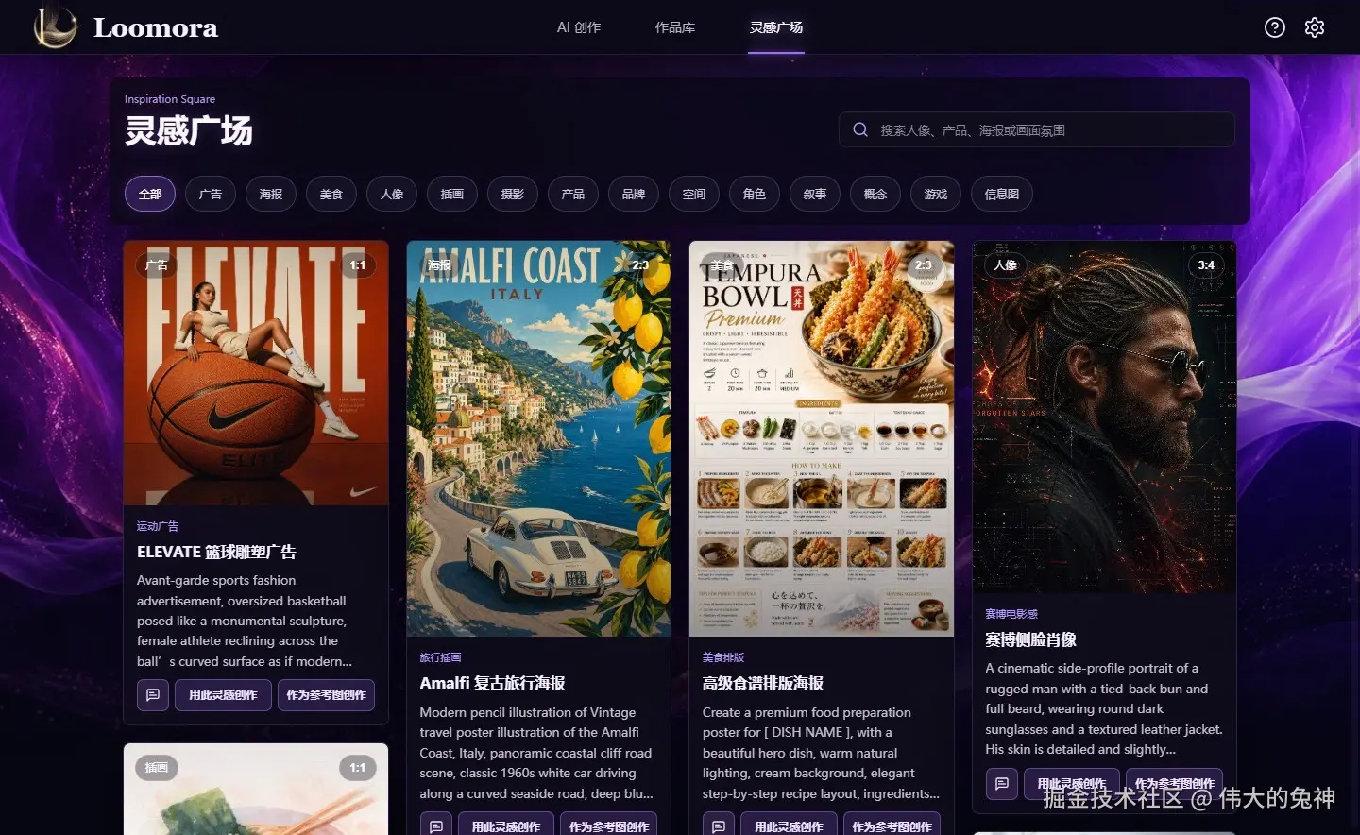Open the ramen illustration thumbnail
This screenshot has height=835, width=1360.
[x=256, y=790]
